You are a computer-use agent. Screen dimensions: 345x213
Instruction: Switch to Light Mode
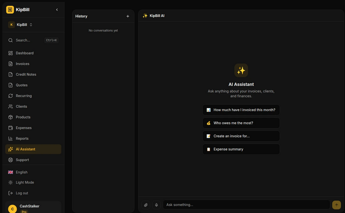(x=33, y=182)
